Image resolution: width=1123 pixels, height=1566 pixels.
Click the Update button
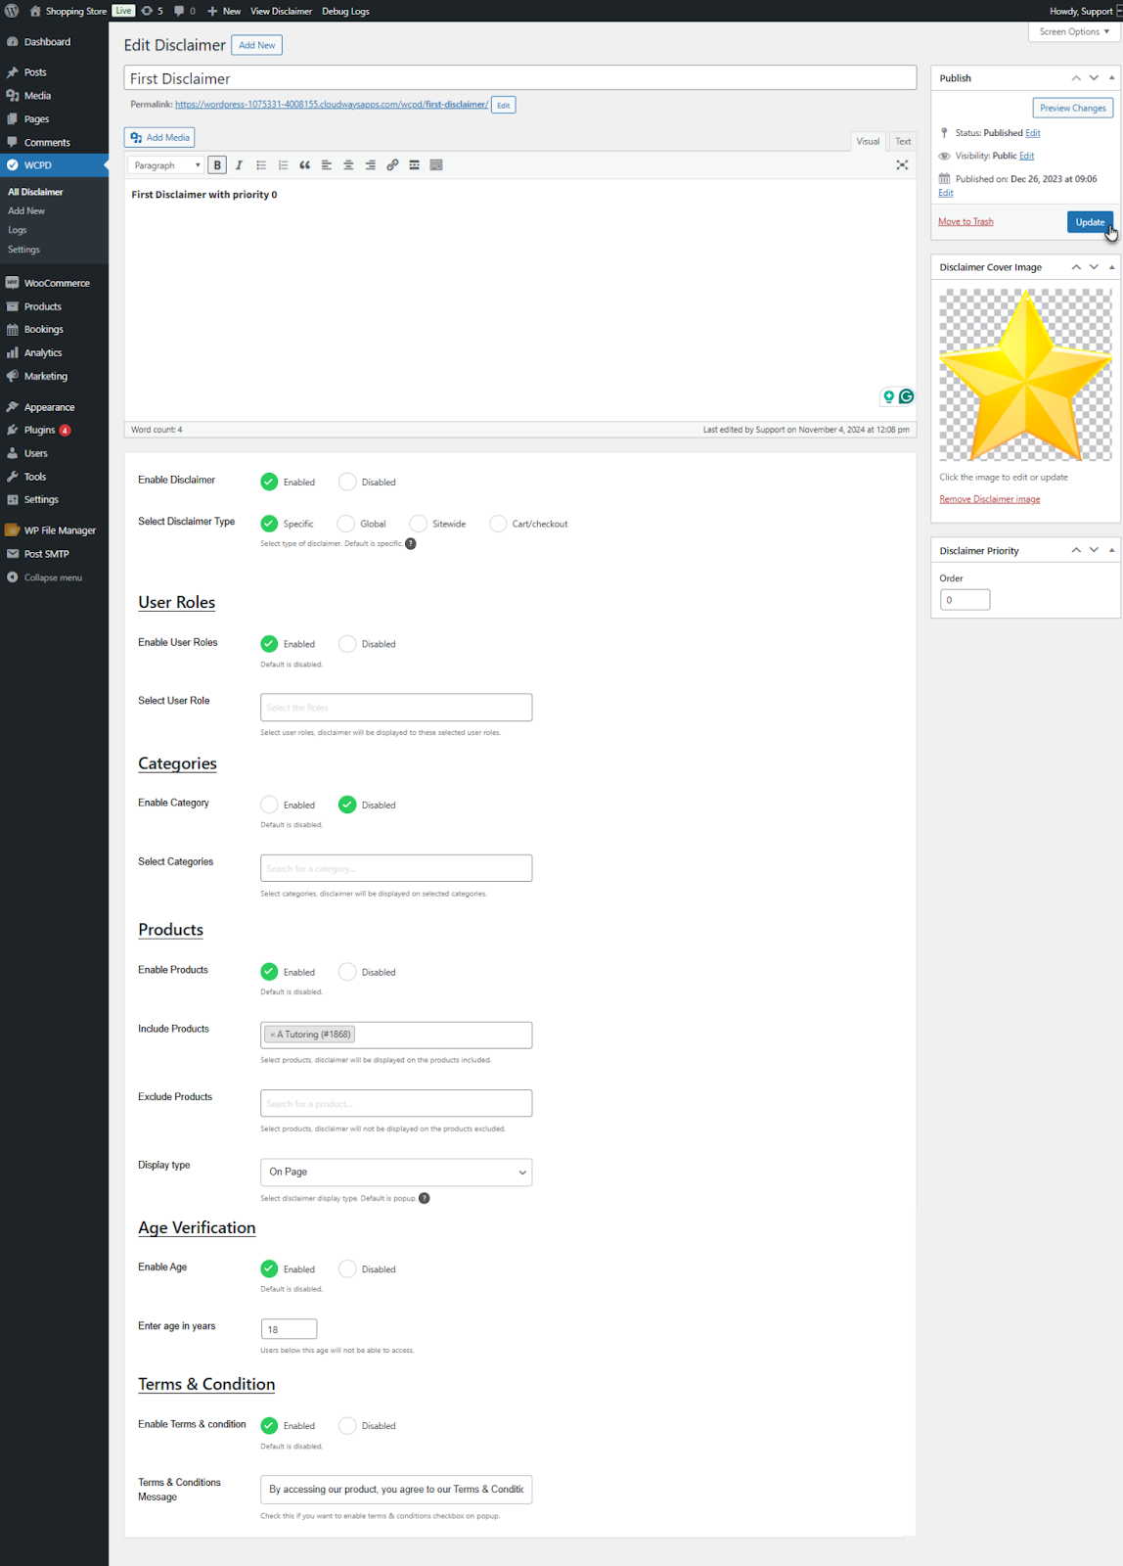click(1090, 222)
